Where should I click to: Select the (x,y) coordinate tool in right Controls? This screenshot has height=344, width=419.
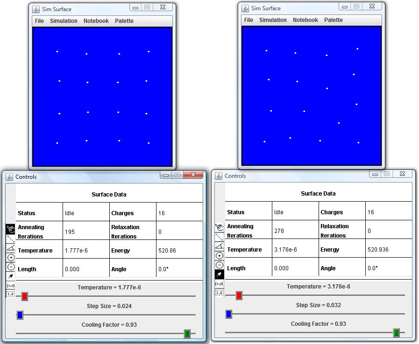[219, 284]
